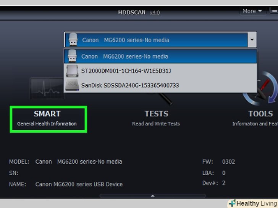Select Canon MG6200 series-No media in list
This screenshot has width=278, height=208.
click(x=160, y=56)
